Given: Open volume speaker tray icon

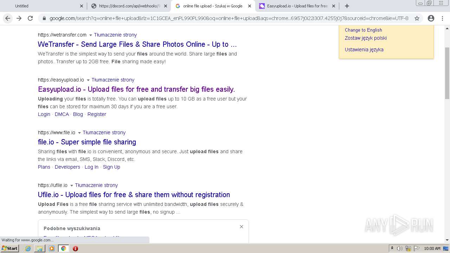Looking at the screenshot, I should click(x=400, y=248).
